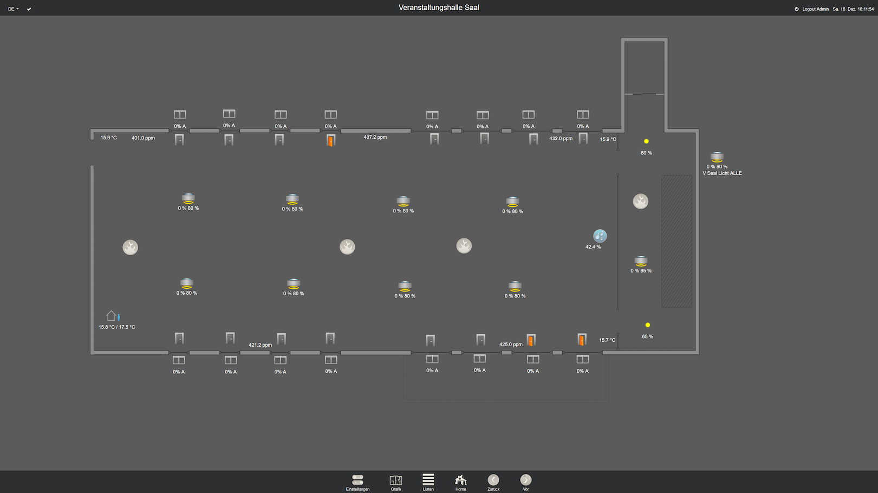878x493 pixels.
Task: Click the Logout Admin link
Action: point(814,9)
